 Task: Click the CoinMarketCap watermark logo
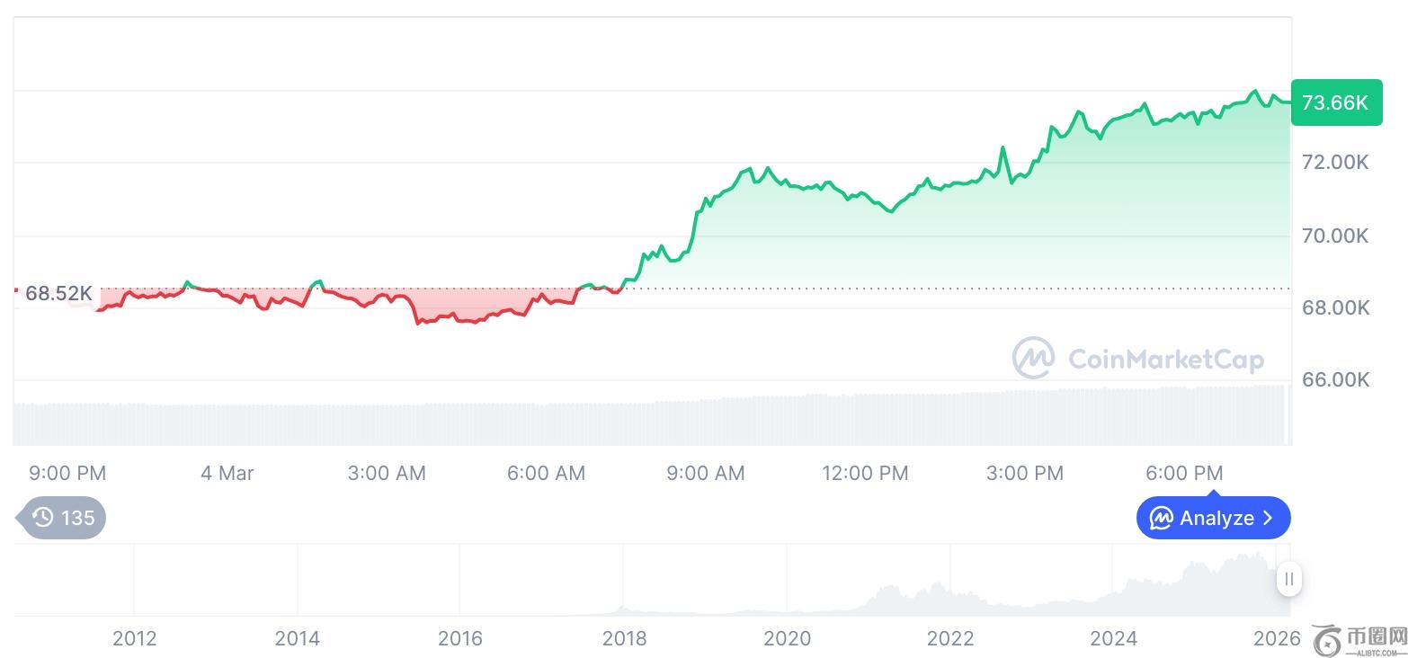(1138, 359)
